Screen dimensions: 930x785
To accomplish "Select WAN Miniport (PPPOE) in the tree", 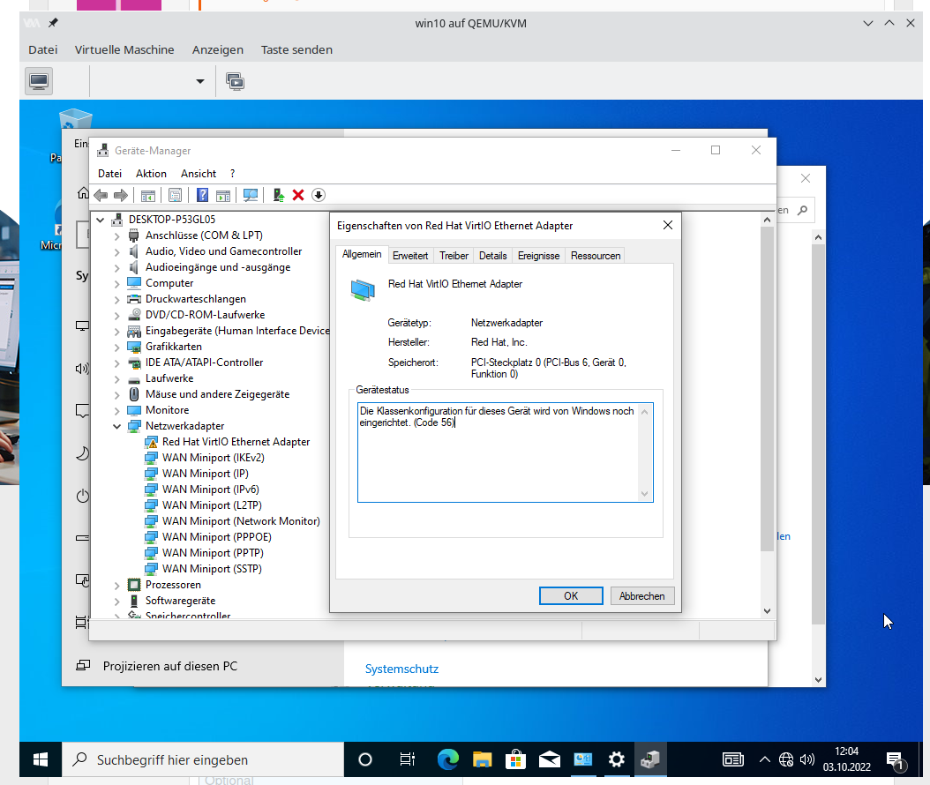I will click(x=208, y=537).
